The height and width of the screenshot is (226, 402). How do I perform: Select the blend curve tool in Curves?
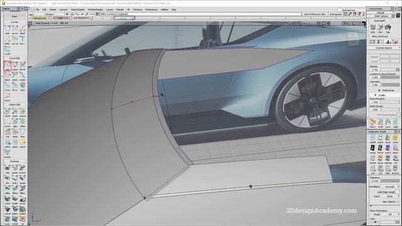23,29
